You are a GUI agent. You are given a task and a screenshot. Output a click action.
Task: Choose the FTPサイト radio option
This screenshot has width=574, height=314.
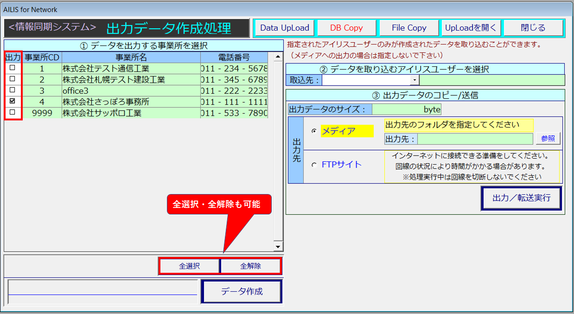(314, 164)
